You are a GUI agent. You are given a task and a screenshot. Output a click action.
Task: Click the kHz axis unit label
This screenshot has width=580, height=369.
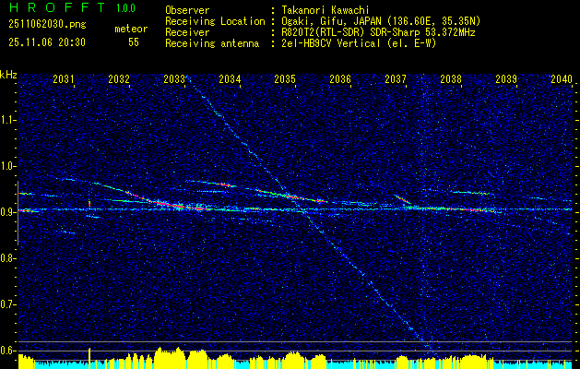[8, 75]
